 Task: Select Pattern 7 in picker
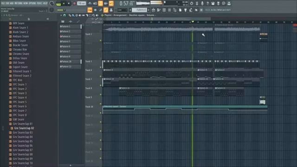click(x=71, y=51)
